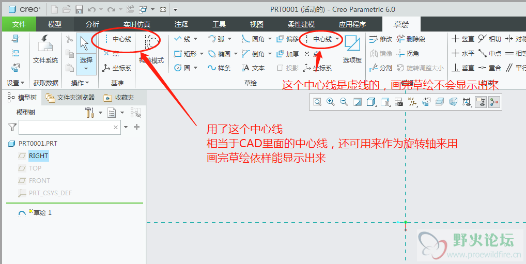Apply the 水平 horizontal constraint
The image size is (526, 264).
pos(463,54)
